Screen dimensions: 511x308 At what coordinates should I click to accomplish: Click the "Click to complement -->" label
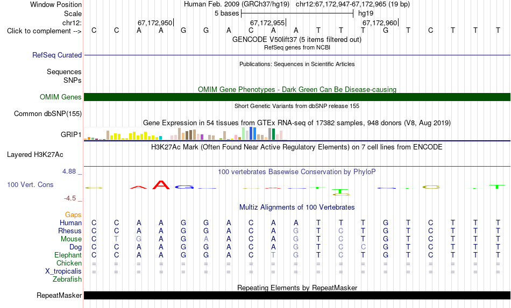click(x=44, y=31)
